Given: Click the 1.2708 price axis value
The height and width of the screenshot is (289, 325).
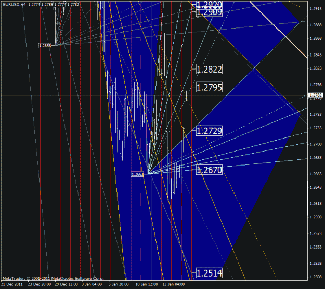Looking at the screenshot, I should click(316, 144).
